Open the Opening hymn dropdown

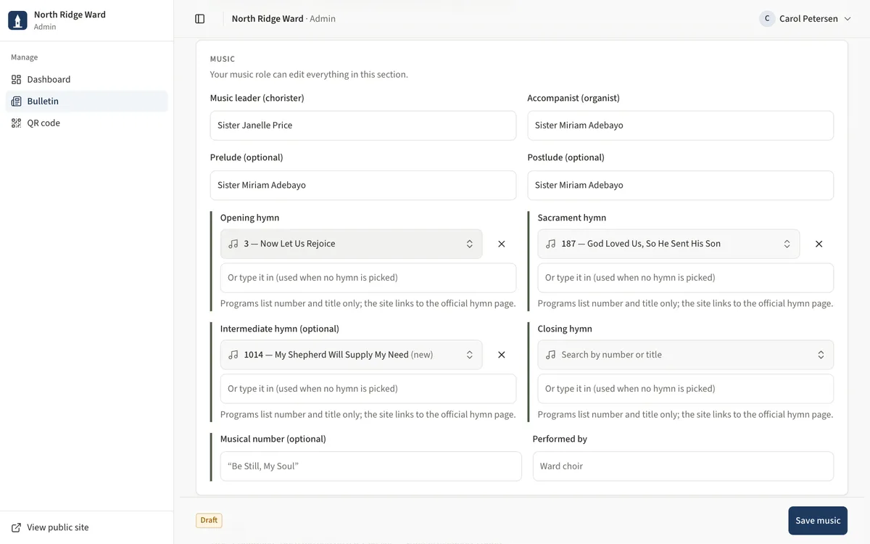(351, 244)
